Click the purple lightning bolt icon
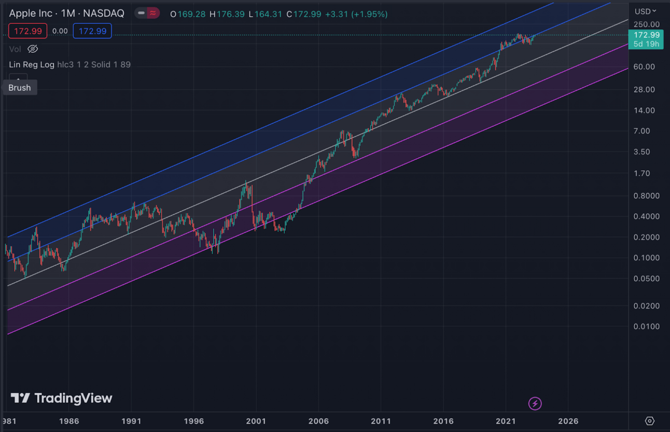Screen dimensions: 670x432 (535, 403)
